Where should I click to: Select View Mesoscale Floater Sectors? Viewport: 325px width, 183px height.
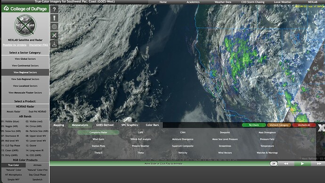[x=25, y=93]
